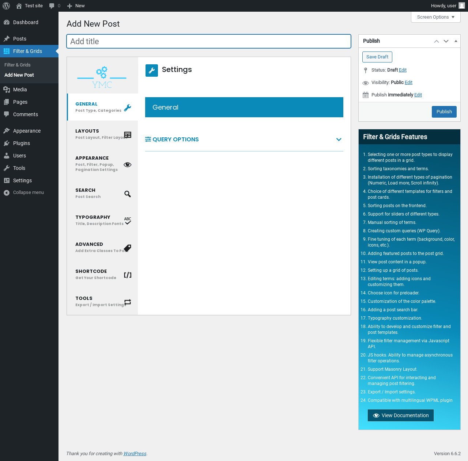468x461 pixels.
Task: Click the Save Draft button
Action: coord(377,57)
